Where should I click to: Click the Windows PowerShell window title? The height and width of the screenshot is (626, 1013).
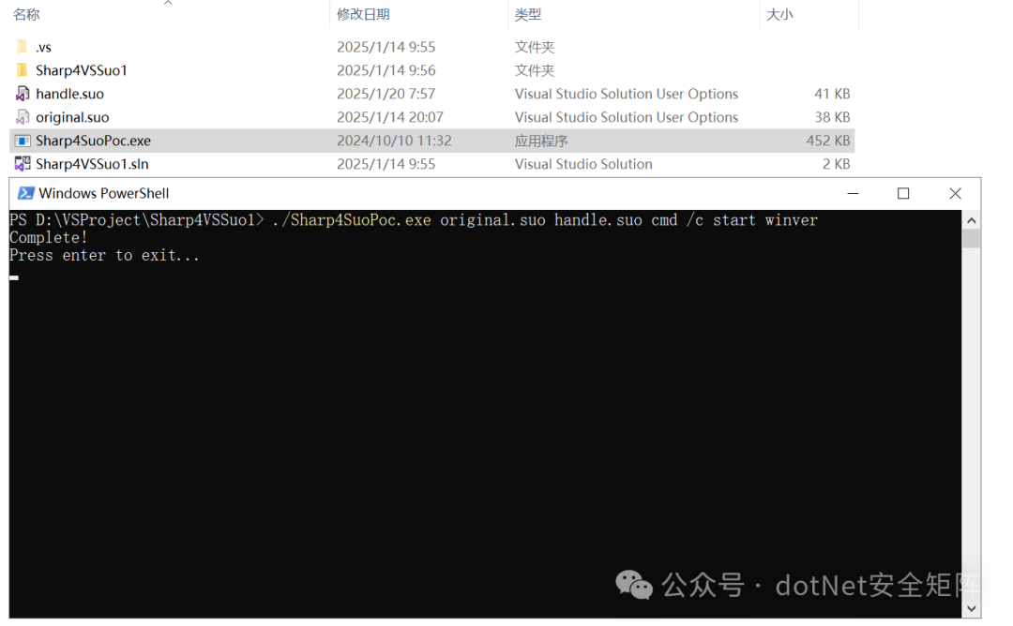pos(104,194)
